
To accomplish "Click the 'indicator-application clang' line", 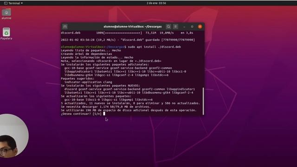I will pyautogui.click(x=88, y=82).
